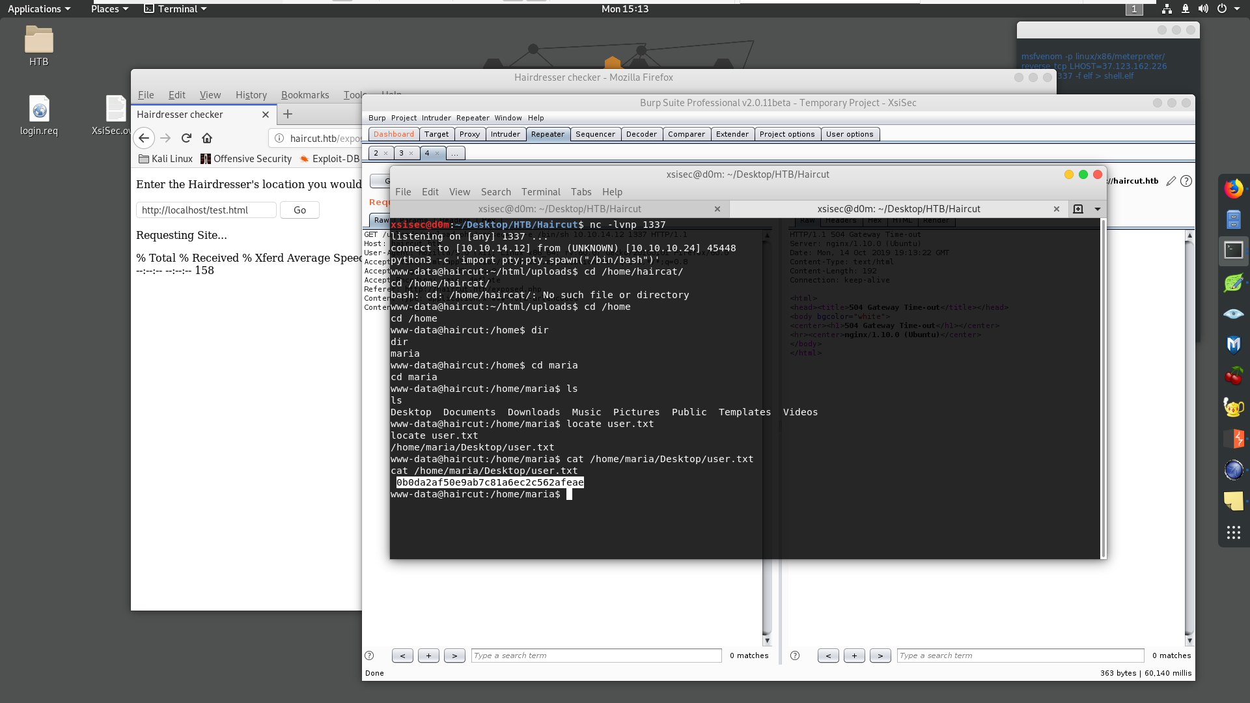Open the Burp Project menu

[x=404, y=118]
